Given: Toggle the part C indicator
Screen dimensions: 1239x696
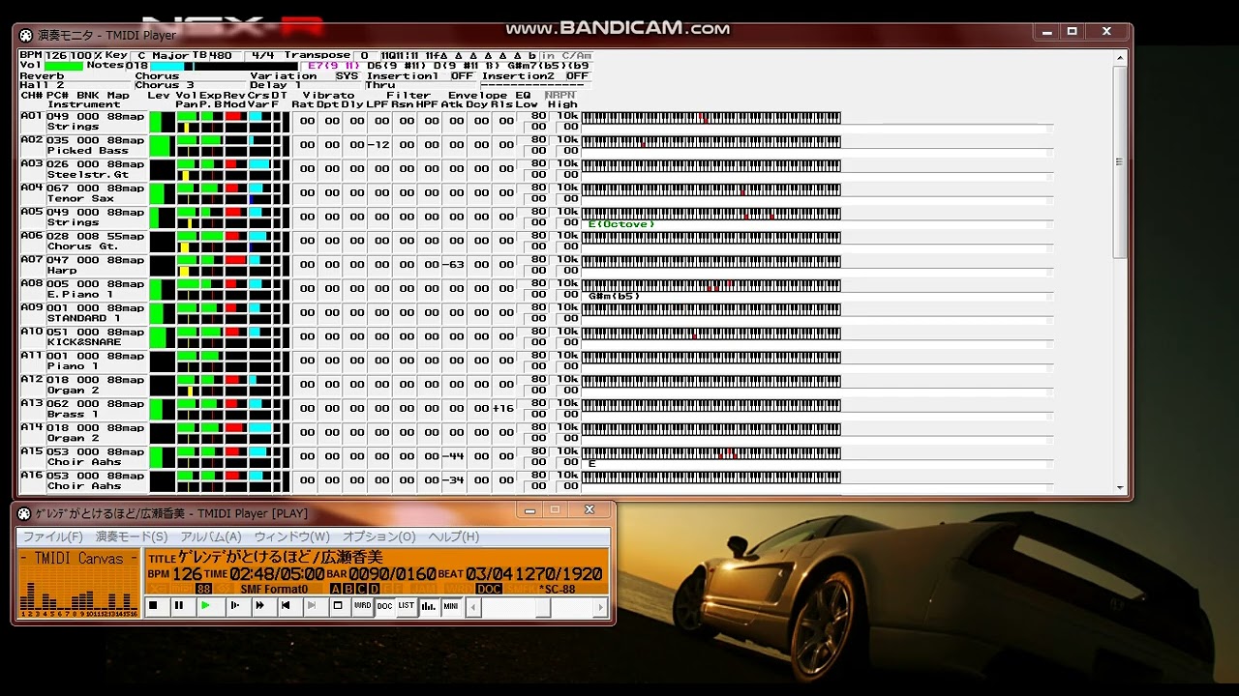Looking at the screenshot, I should [x=361, y=589].
